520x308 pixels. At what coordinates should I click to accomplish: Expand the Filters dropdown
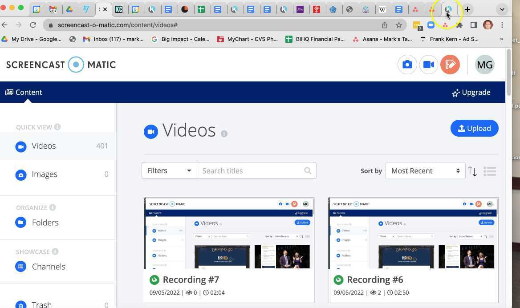point(169,170)
